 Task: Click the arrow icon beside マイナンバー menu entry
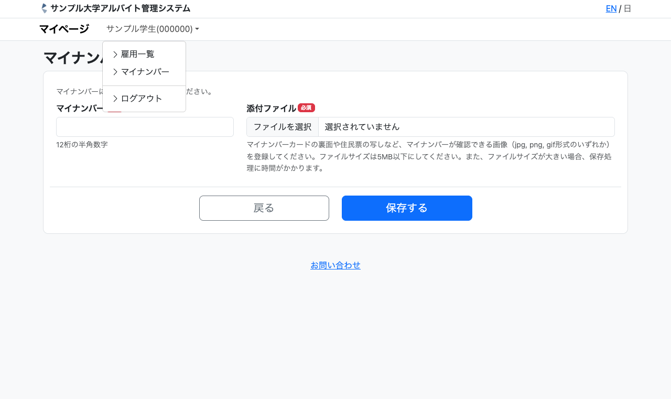click(x=115, y=72)
